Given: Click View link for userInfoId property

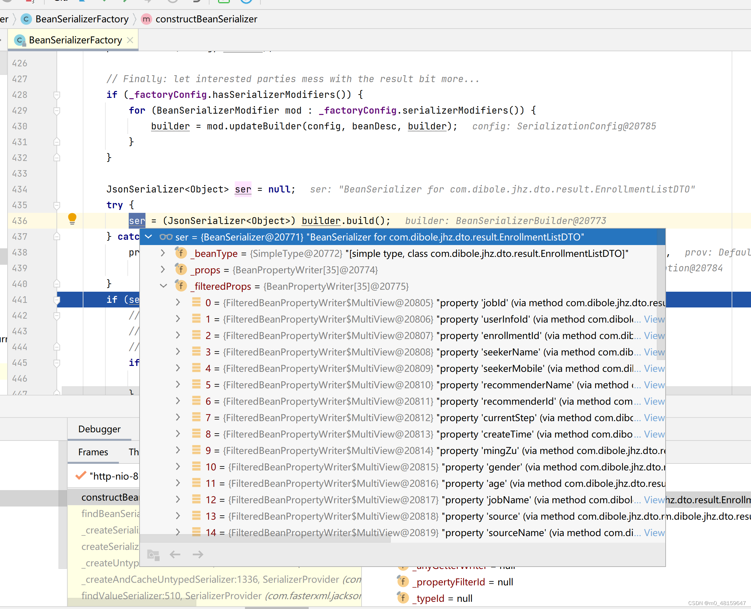Looking at the screenshot, I should pyautogui.click(x=654, y=319).
